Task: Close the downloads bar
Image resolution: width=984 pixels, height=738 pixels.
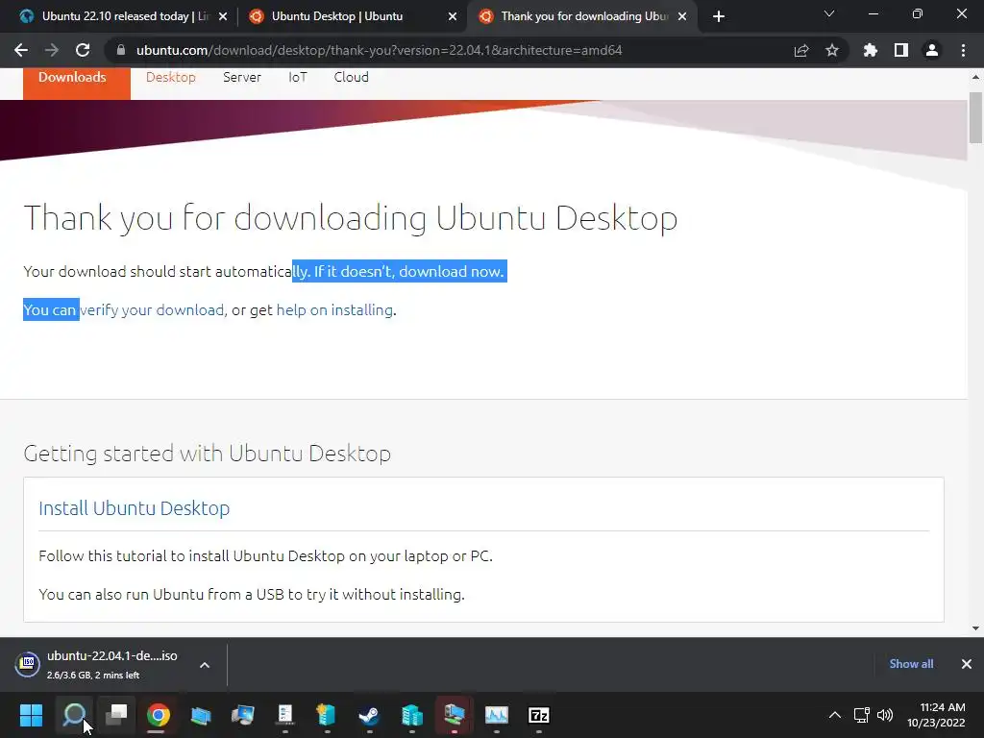Action: tap(967, 664)
